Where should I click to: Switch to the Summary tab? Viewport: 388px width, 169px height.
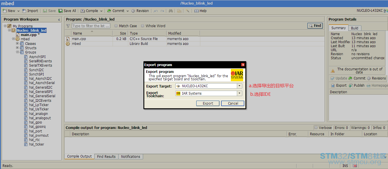click(339, 28)
